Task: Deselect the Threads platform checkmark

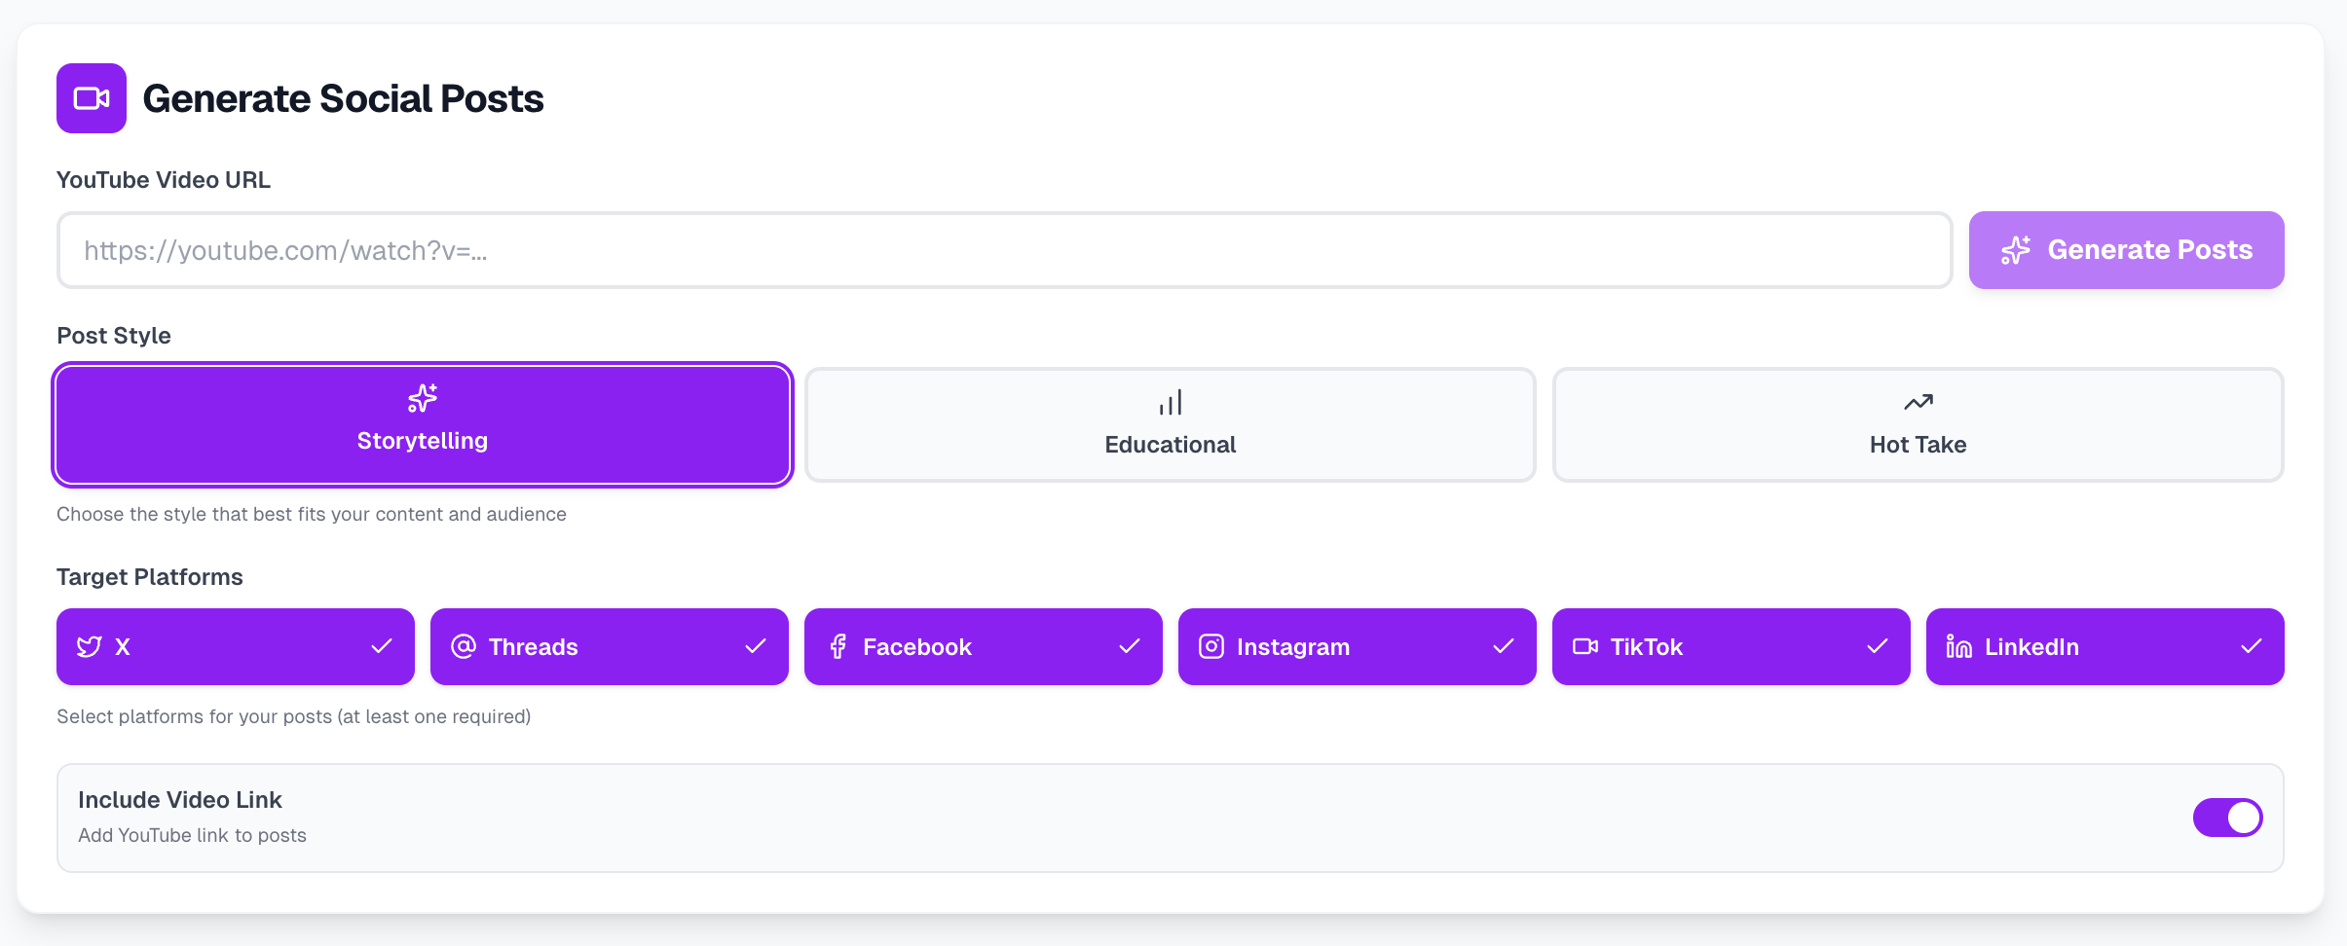Action: (x=756, y=646)
